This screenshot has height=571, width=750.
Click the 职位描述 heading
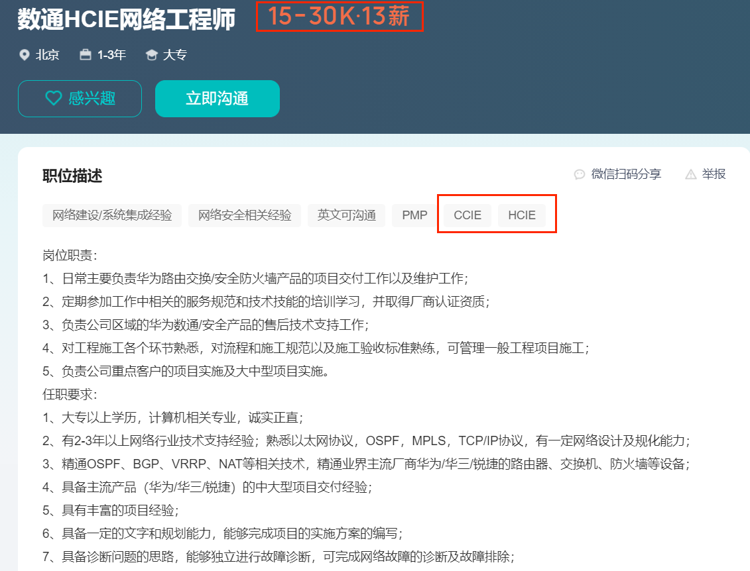pos(72,176)
